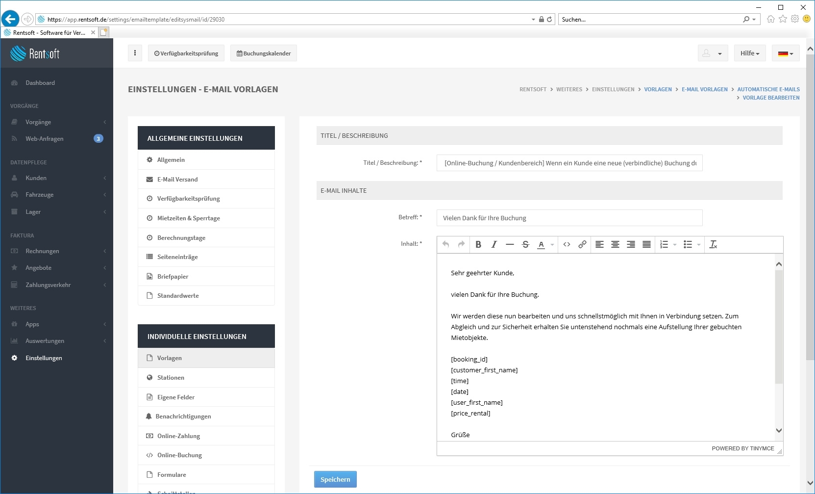Insert a numbered list
The width and height of the screenshot is (815, 494).
(664, 244)
